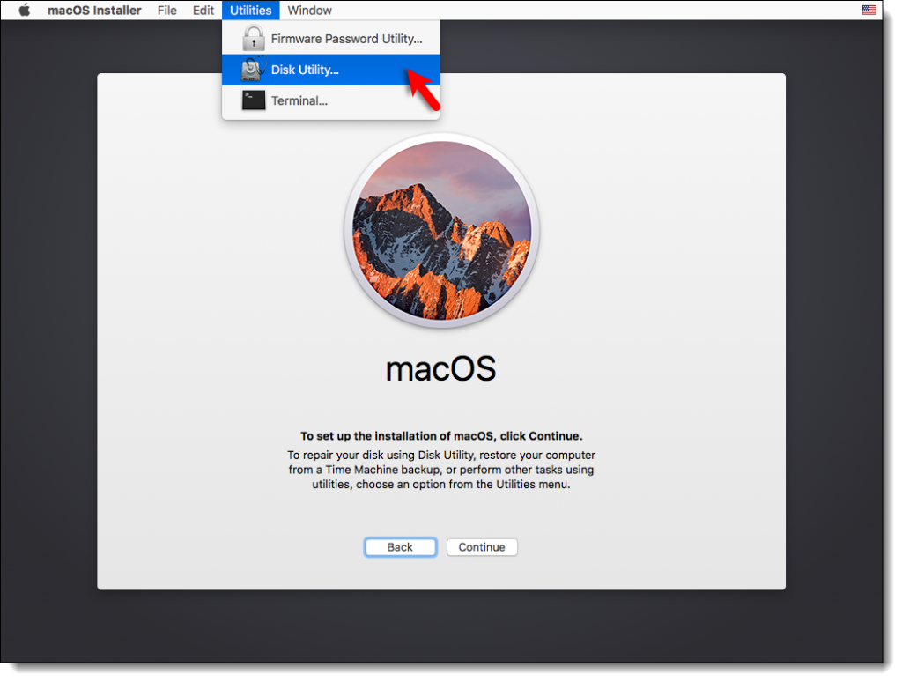This screenshot has height=682, width=902.
Task: Go Back in the installer
Action: pyautogui.click(x=400, y=547)
